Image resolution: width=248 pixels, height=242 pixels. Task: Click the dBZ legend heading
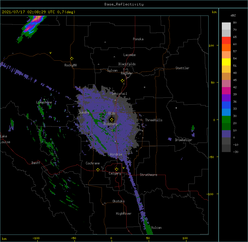pyautogui.click(x=233, y=15)
